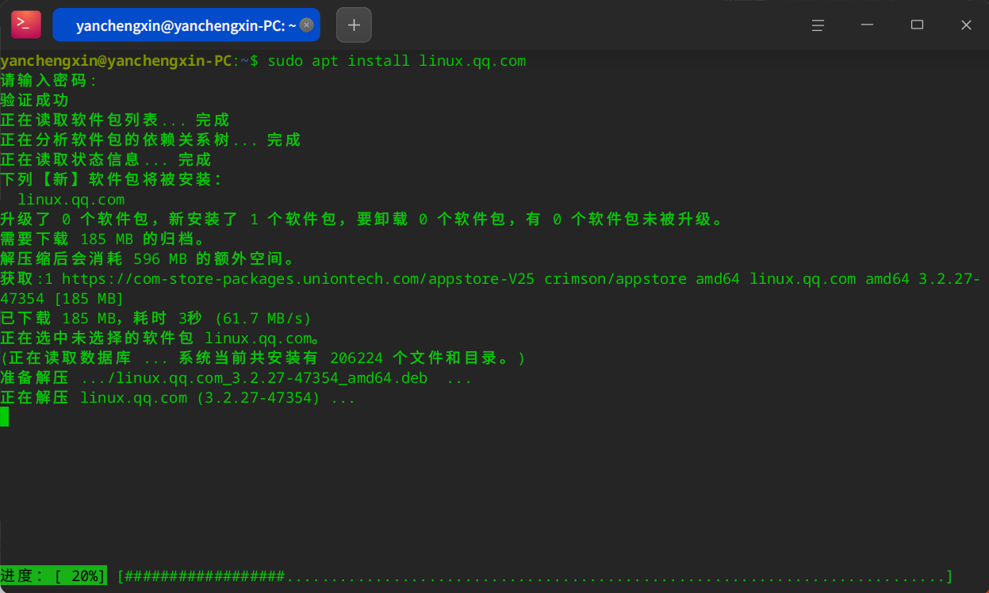This screenshot has width=989, height=593.
Task: Click the green terminal cursor block
Action: click(4, 417)
